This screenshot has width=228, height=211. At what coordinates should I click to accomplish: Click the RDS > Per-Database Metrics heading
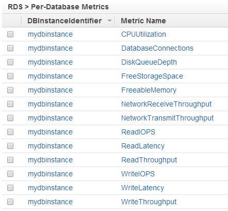coord(58,7)
